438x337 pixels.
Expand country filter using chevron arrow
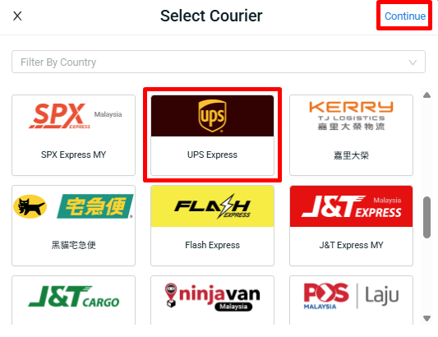pyautogui.click(x=413, y=62)
